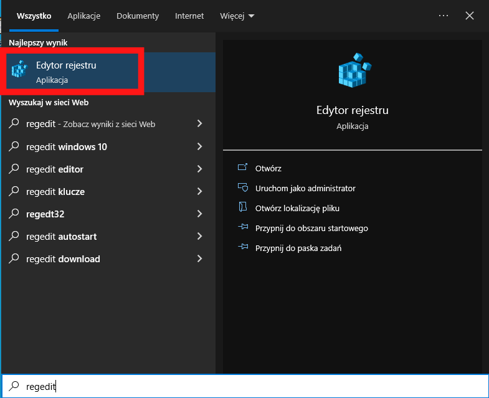Click the magnifier icon beside 'regedit editor'
Image resolution: width=489 pixels, height=398 pixels.
(14, 168)
